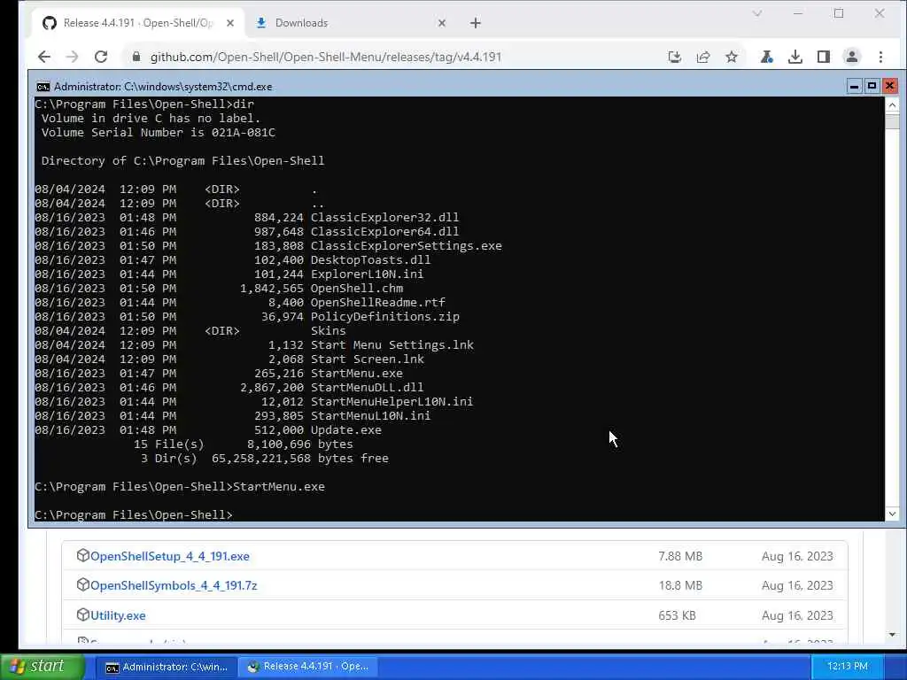Image resolution: width=907 pixels, height=680 pixels.
Task: Click the 12:13 PM taskbar clock
Action: point(848,666)
